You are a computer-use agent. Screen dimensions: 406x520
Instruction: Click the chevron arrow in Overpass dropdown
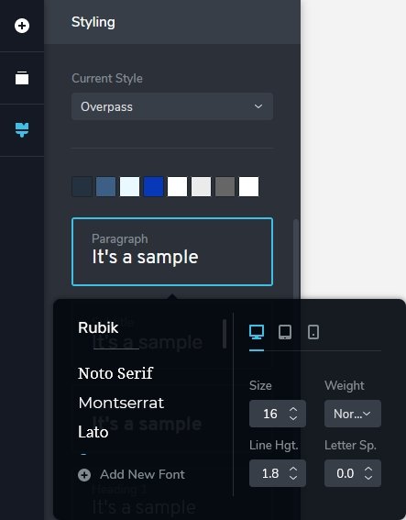[x=258, y=106]
